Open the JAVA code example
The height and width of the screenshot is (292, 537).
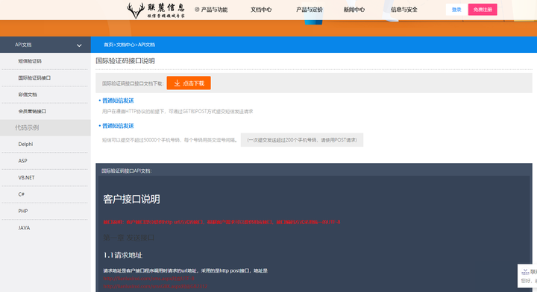[24, 228]
